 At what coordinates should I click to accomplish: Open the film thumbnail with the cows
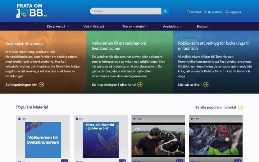(x=158, y=140)
